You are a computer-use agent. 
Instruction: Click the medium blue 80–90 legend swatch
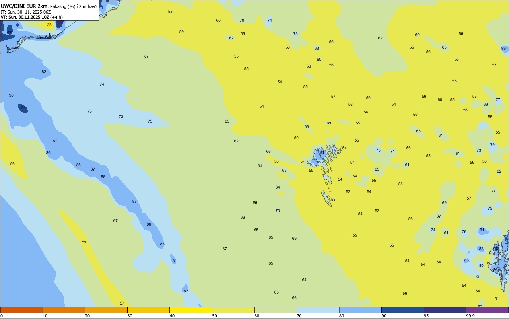(x=360, y=310)
